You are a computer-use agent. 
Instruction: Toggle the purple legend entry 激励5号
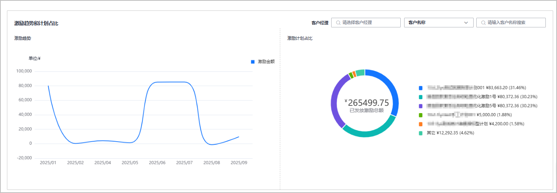click(421, 106)
